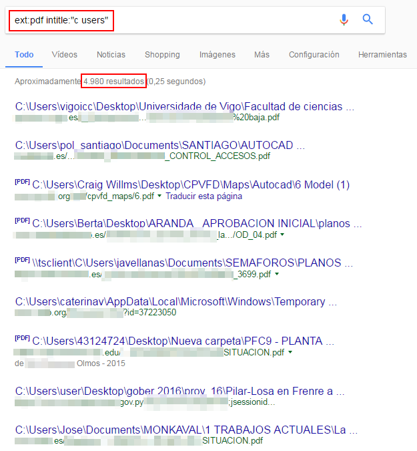Open the PFC9 - PLANTA result link

click(183, 341)
